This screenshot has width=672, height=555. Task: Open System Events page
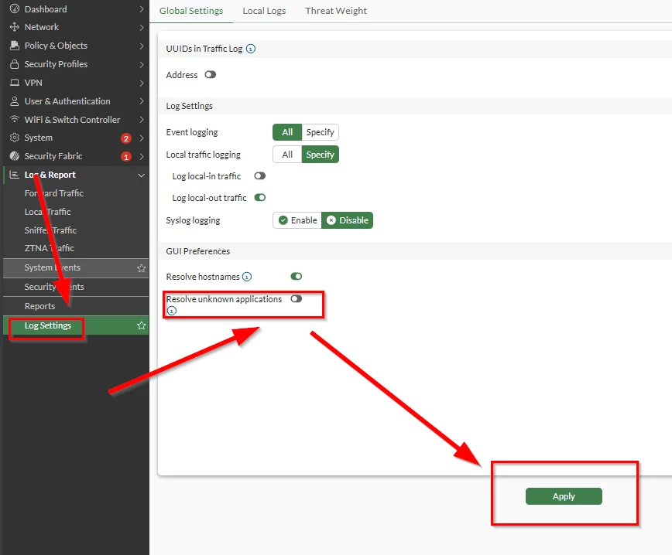point(75,267)
